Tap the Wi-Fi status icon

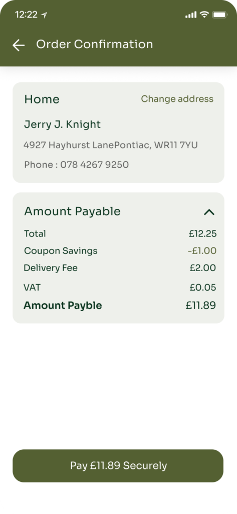pos(204,15)
